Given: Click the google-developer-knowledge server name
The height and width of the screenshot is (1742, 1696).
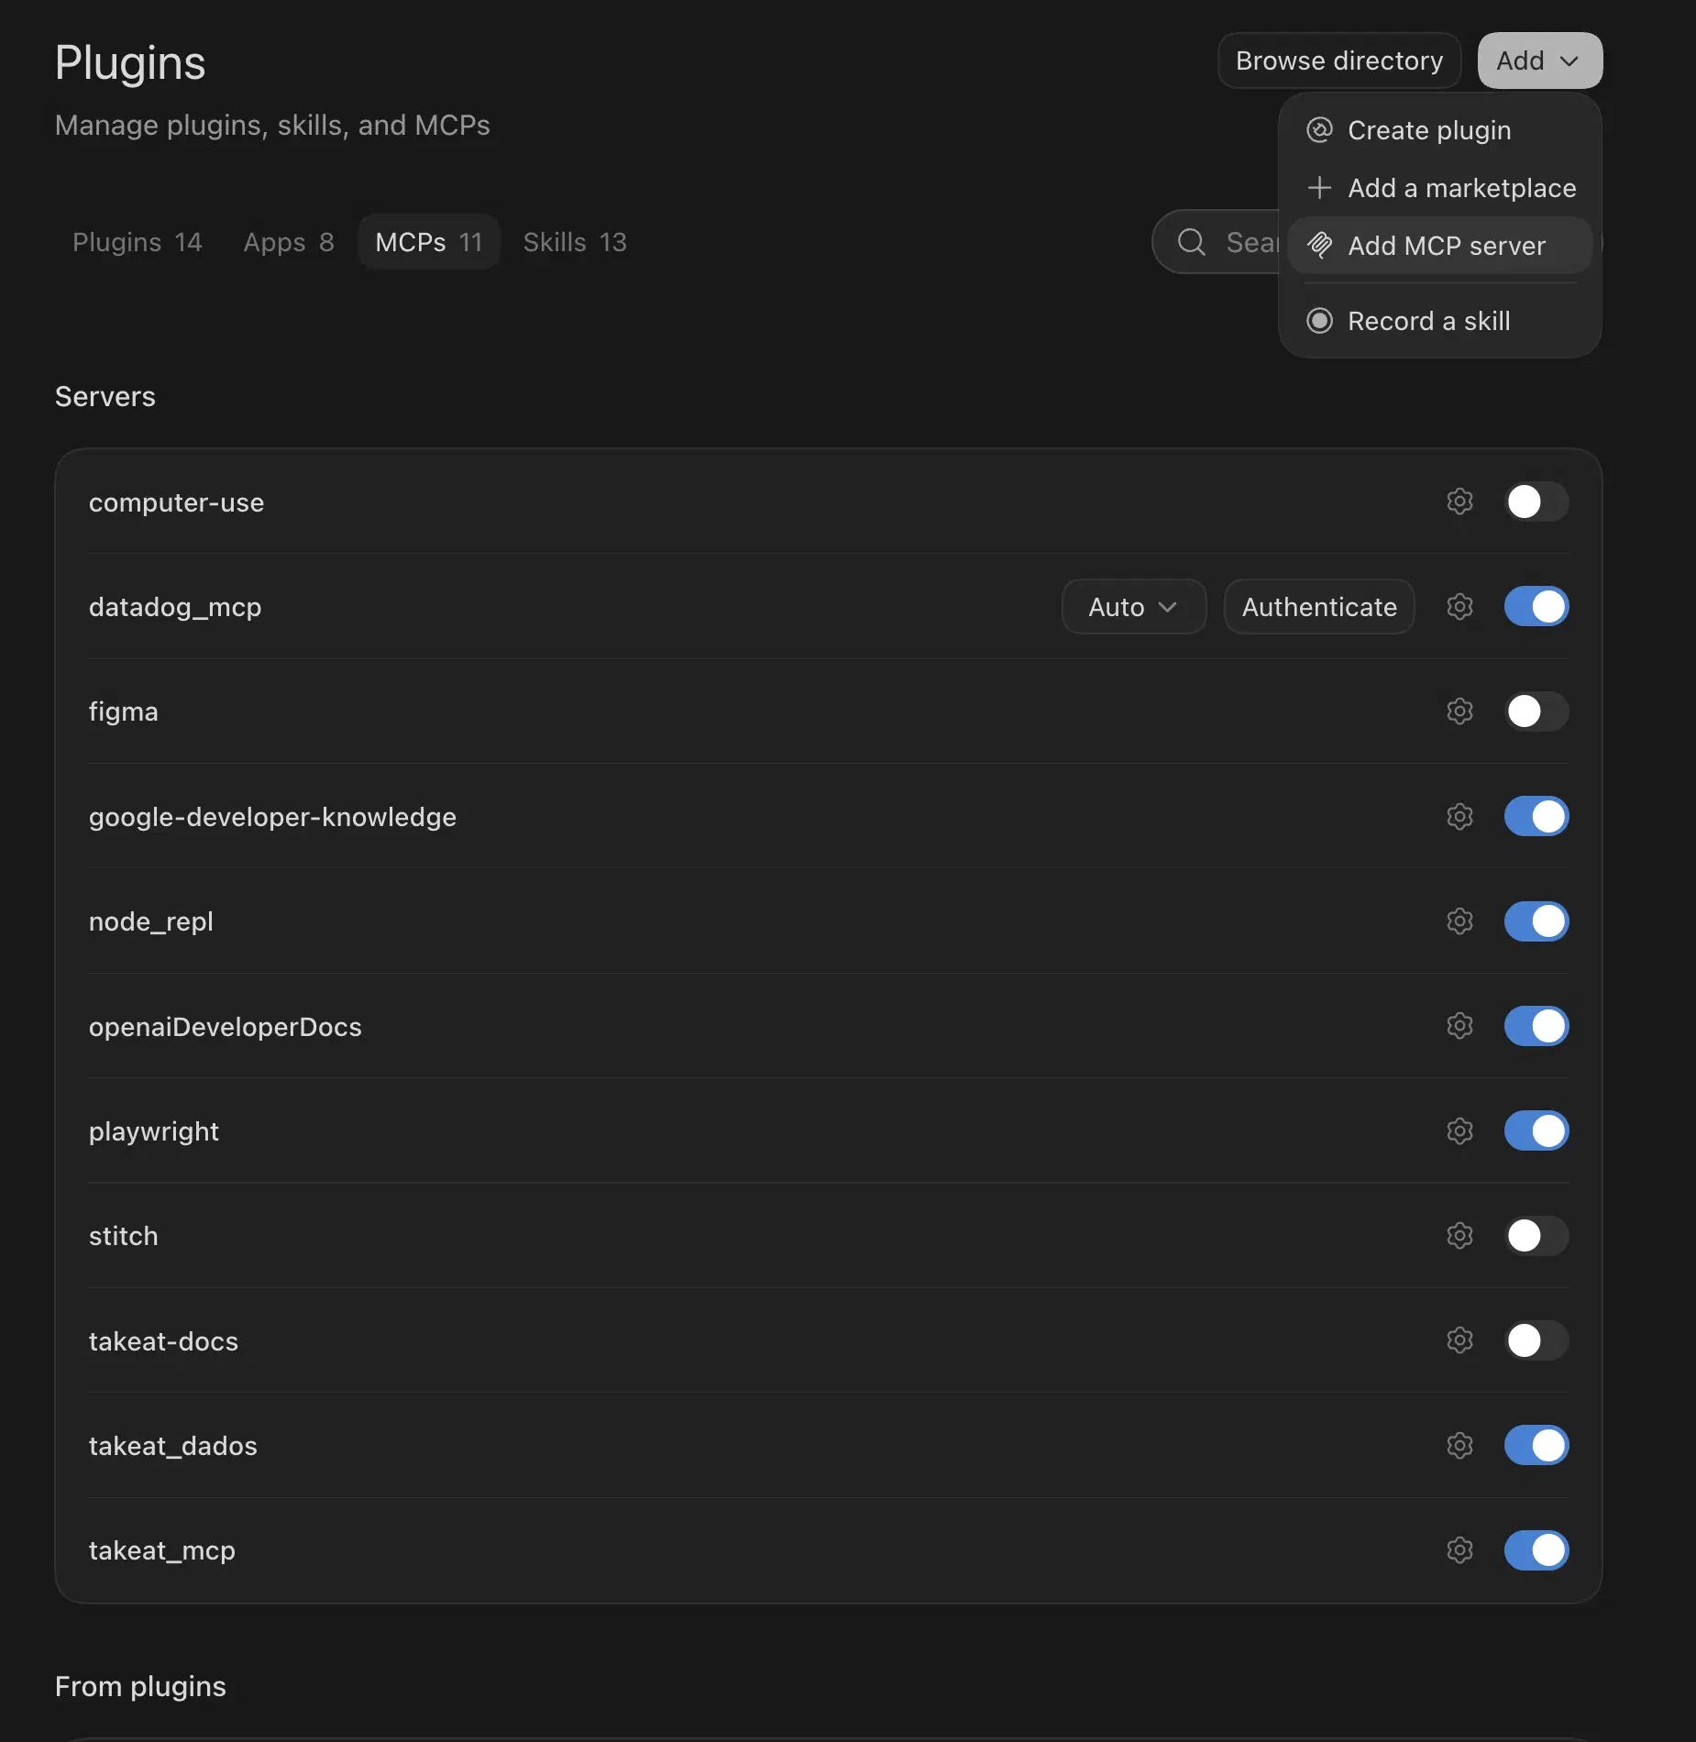Looking at the screenshot, I should coord(272,817).
